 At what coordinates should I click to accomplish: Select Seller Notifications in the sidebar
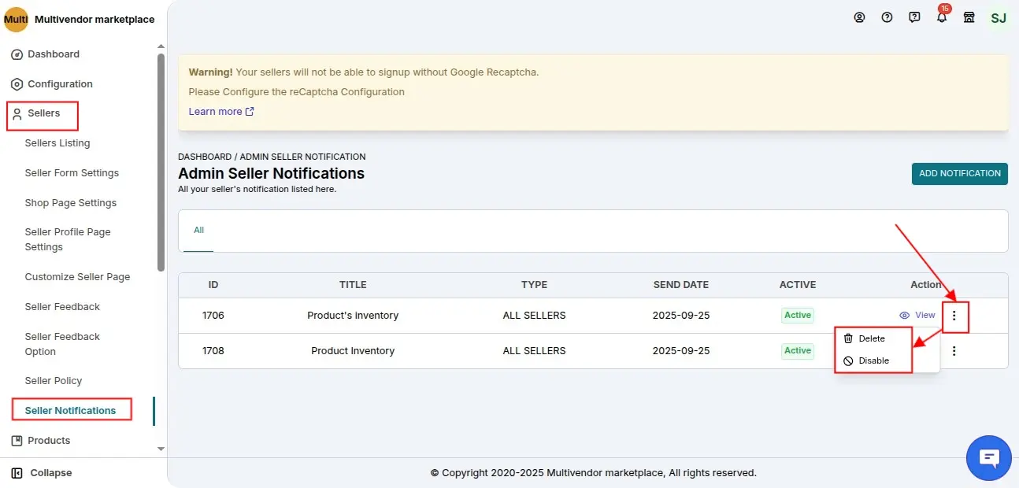(x=71, y=409)
